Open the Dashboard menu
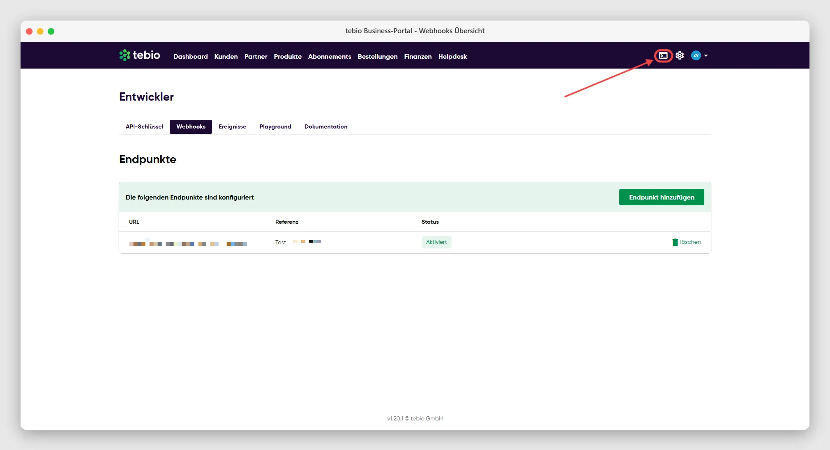 [x=191, y=57]
